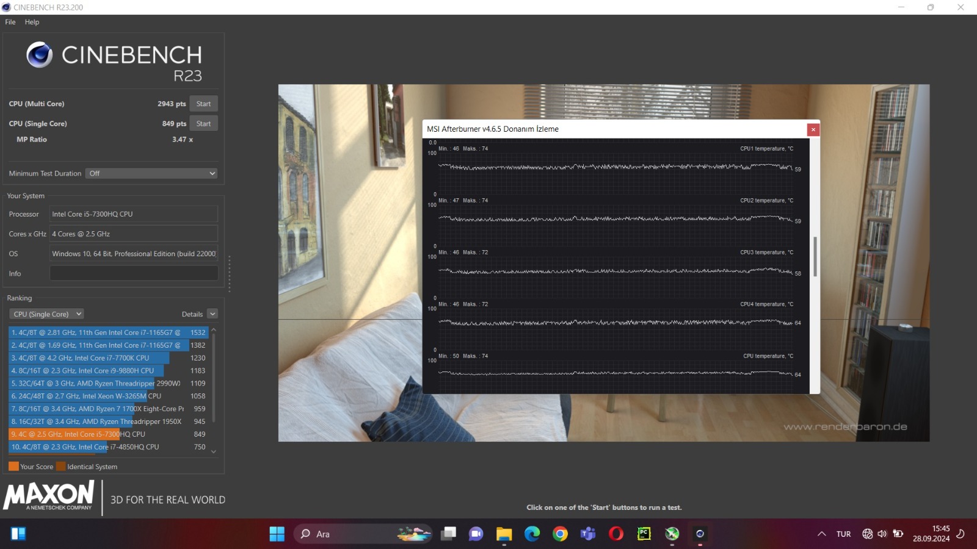The image size is (977, 549).
Task: Launch Microsoft Edge from the taskbar
Action: pyautogui.click(x=532, y=534)
